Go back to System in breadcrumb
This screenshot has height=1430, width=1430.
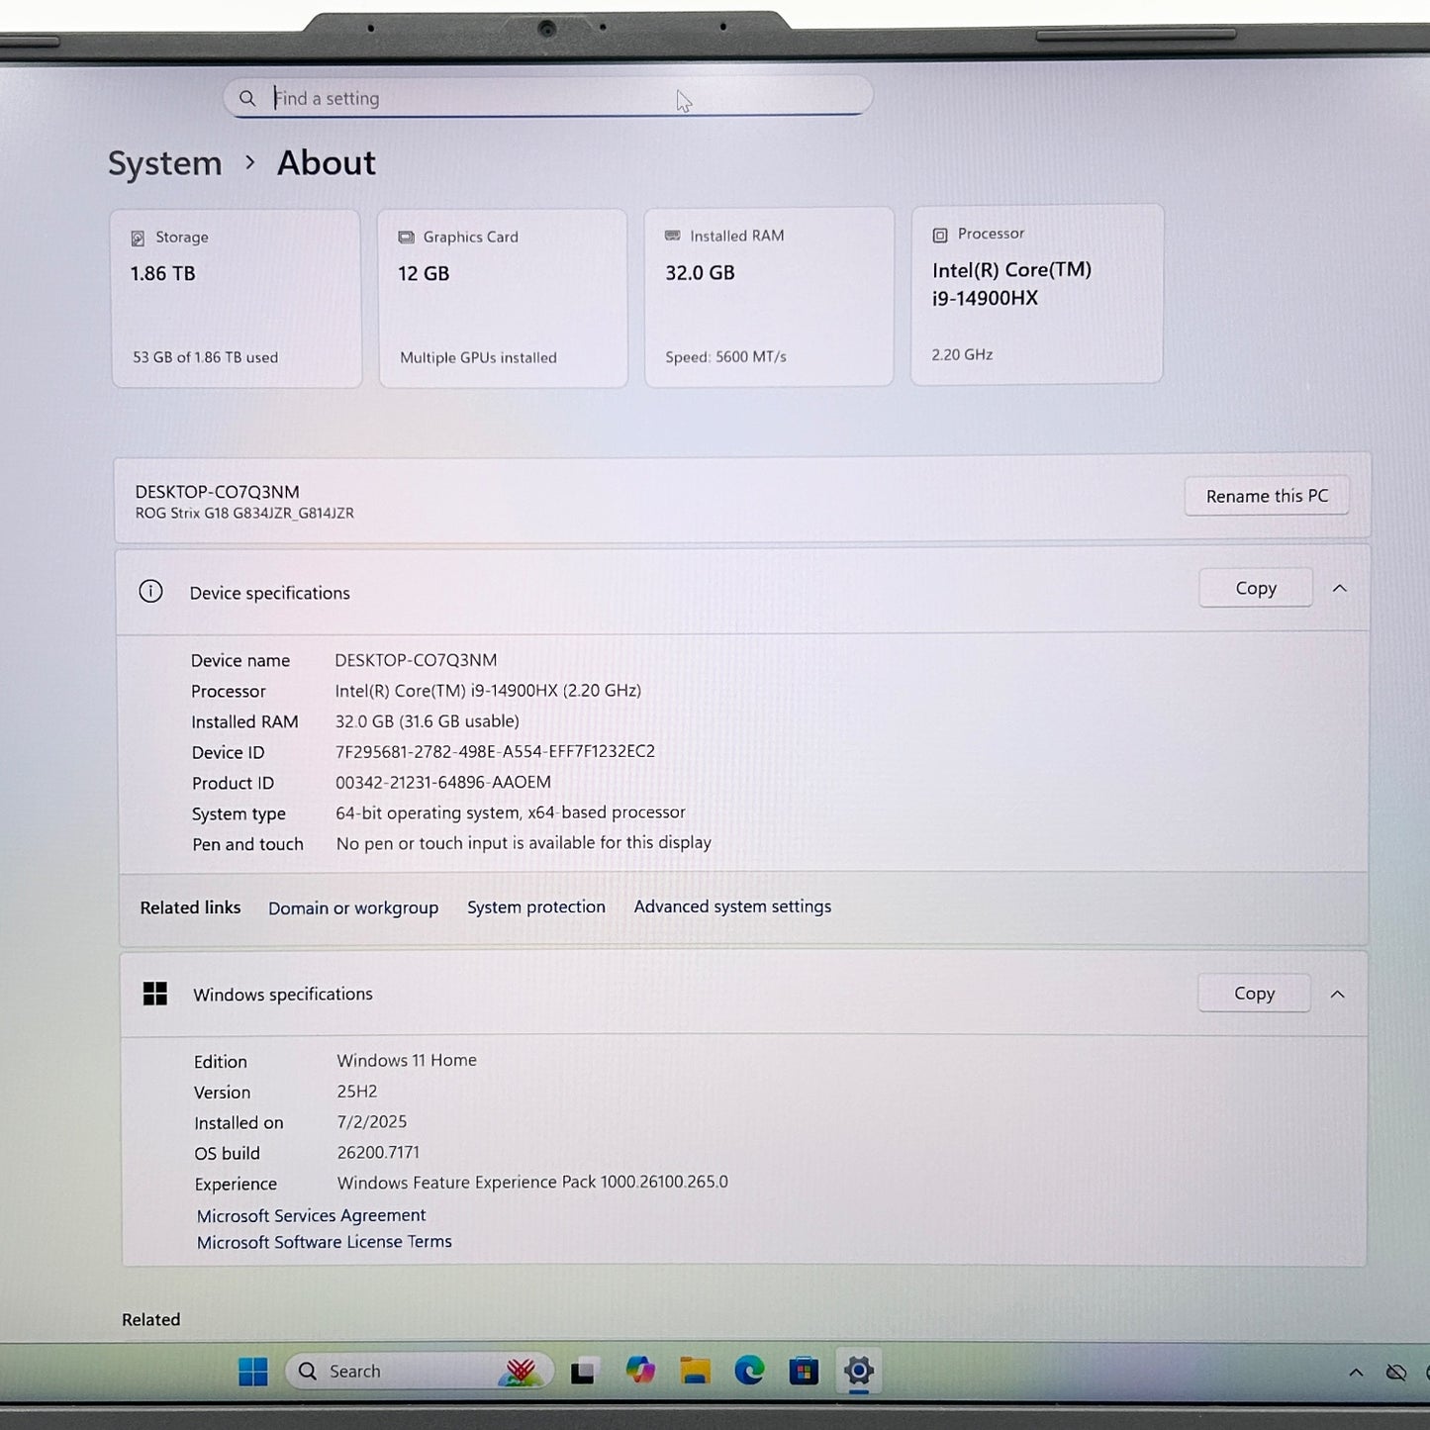tap(165, 163)
